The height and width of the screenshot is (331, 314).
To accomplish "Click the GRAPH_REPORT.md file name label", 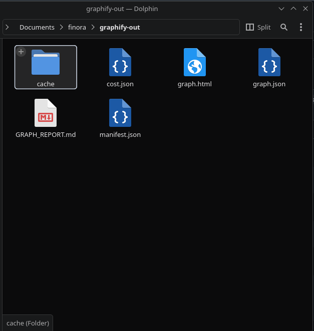I will pos(46,135).
